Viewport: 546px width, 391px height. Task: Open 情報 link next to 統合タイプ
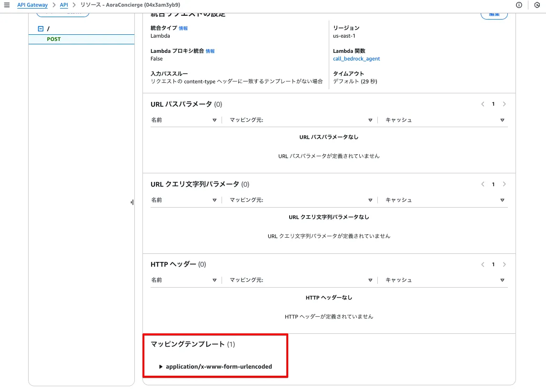point(183,28)
